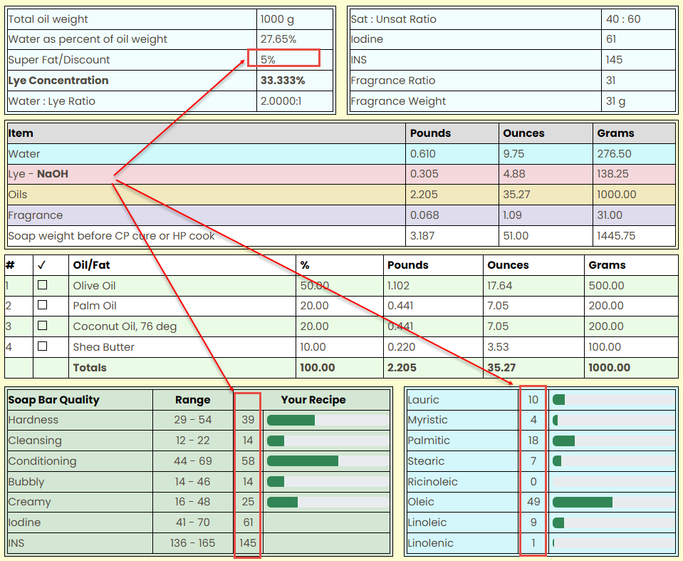Check the Coconut Oil, 76 deg checkbox
683x561 pixels.
pyautogui.click(x=43, y=326)
